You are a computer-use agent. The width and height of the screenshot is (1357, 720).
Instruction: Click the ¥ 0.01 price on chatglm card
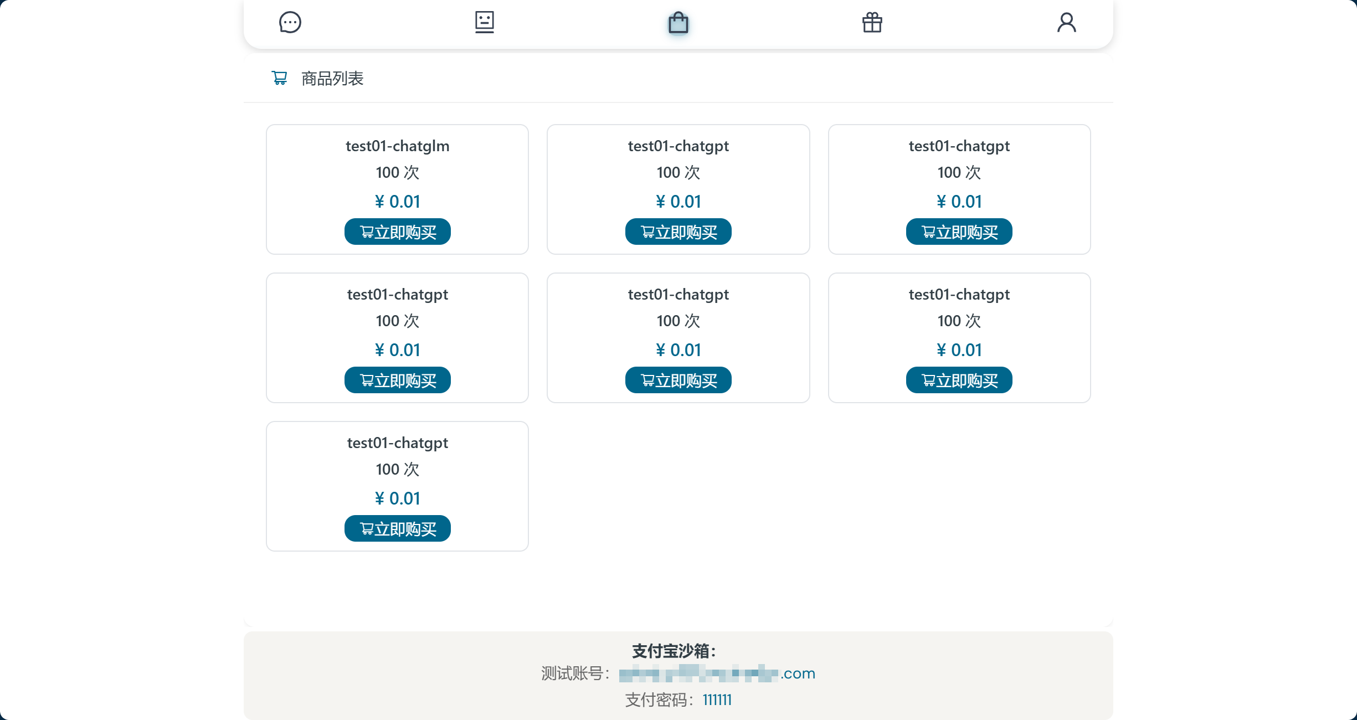pyautogui.click(x=397, y=202)
